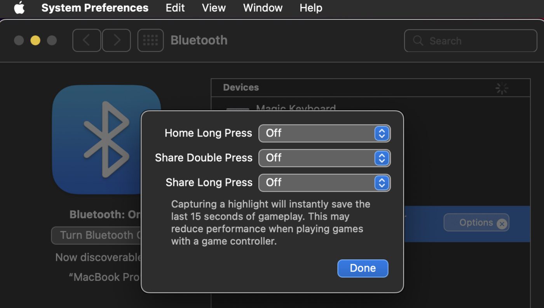Open Home Long Press dropdown
The width and height of the screenshot is (544, 308).
(324, 133)
